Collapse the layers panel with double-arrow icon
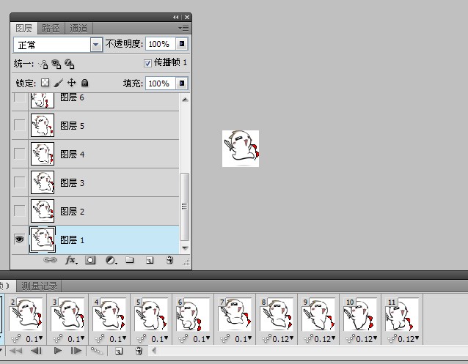The height and width of the screenshot is (364, 468). coord(176,18)
